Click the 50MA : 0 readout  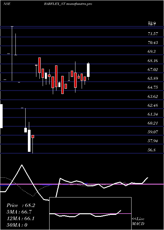pos(17,225)
